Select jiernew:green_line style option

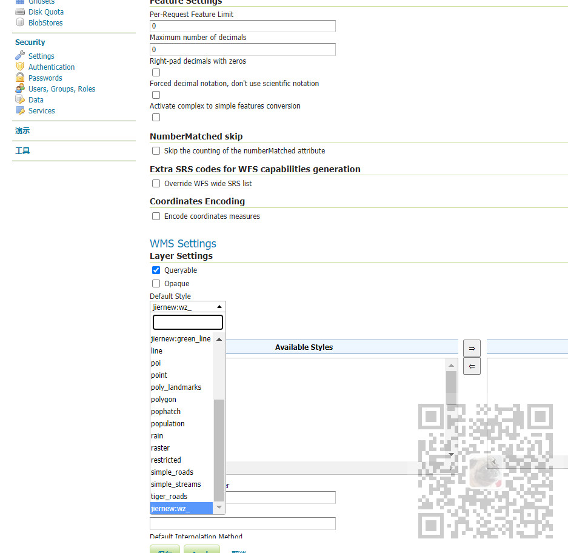tap(181, 339)
